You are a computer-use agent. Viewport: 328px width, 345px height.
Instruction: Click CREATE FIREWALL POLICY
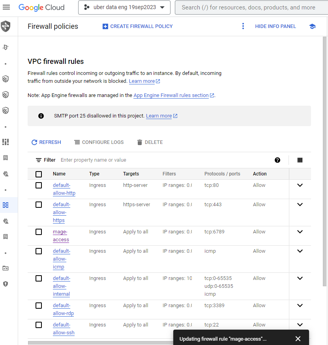(x=137, y=26)
